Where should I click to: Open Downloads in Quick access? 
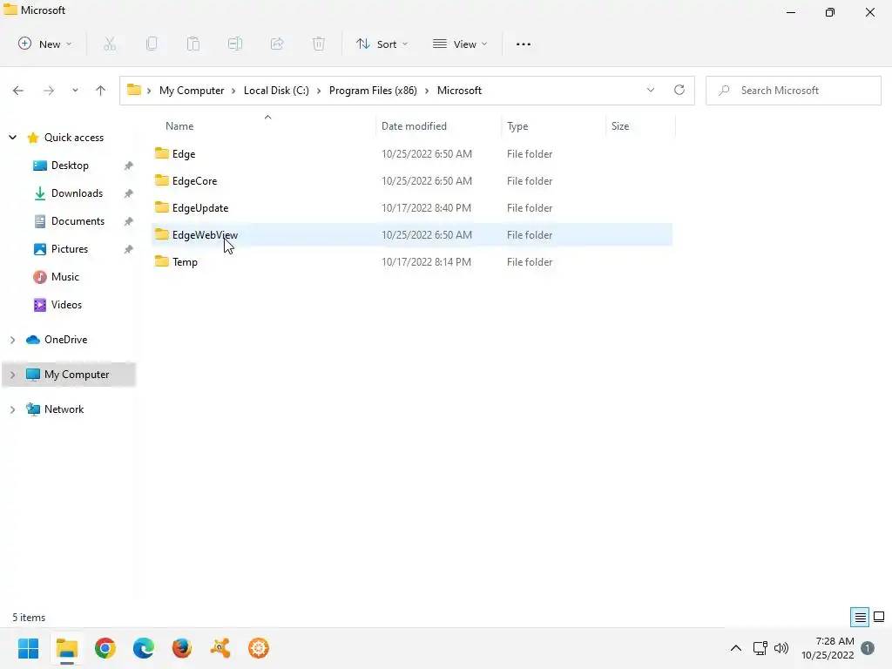(77, 193)
